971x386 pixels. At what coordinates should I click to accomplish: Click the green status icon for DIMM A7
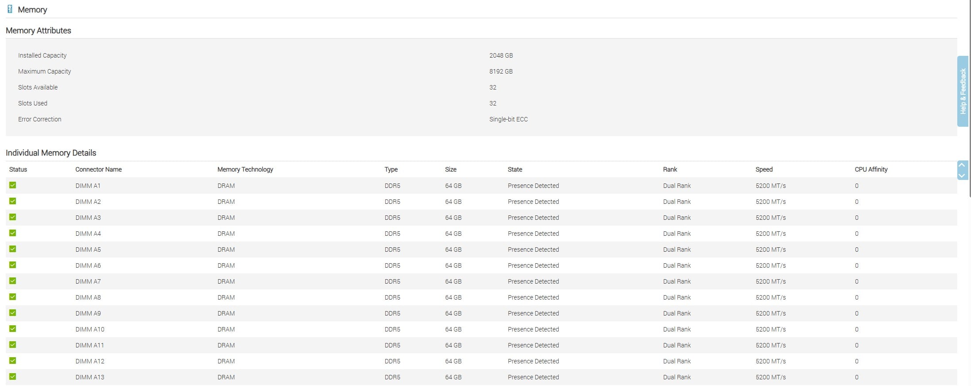click(13, 281)
